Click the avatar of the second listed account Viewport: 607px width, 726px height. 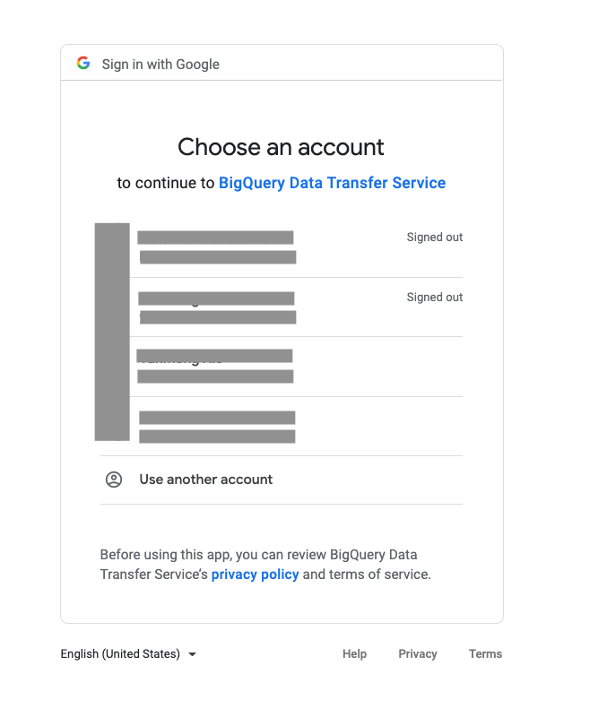click(x=112, y=307)
